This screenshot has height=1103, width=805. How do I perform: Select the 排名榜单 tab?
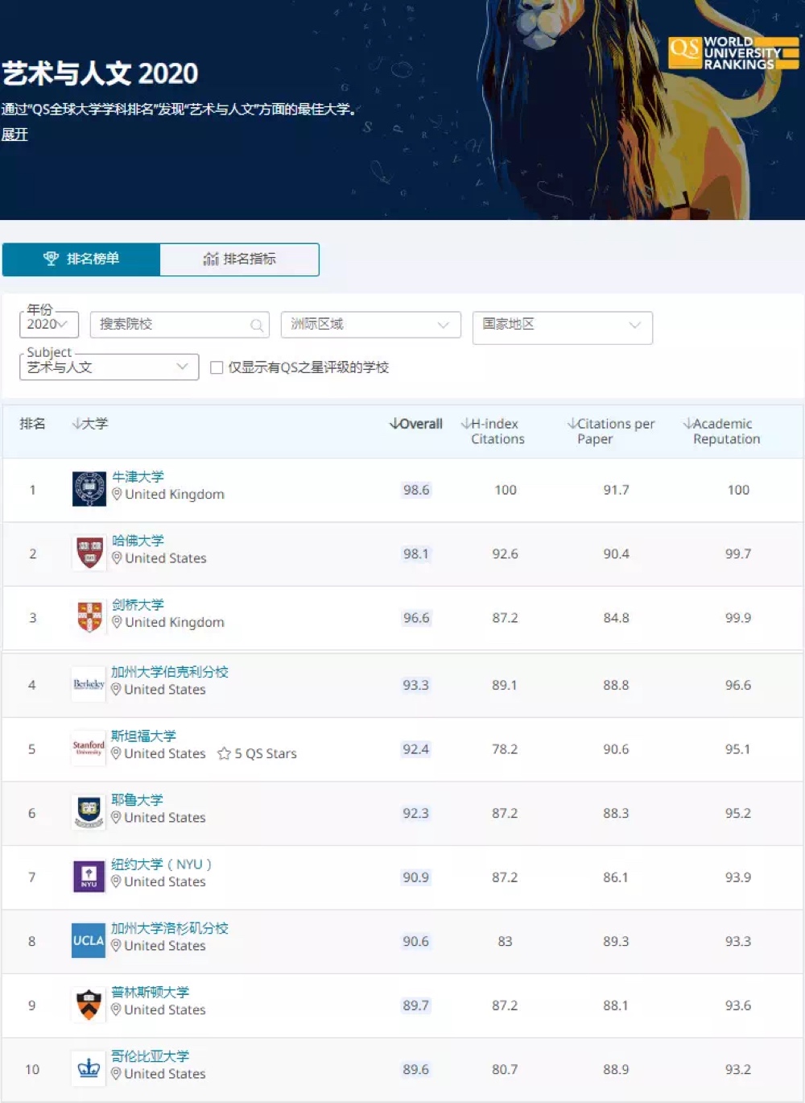click(81, 259)
